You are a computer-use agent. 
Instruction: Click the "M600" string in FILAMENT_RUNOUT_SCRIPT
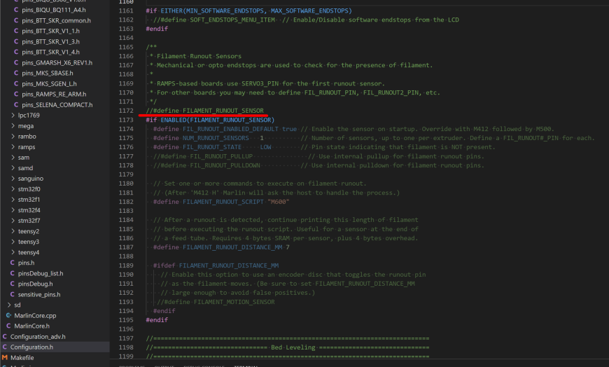click(279, 202)
